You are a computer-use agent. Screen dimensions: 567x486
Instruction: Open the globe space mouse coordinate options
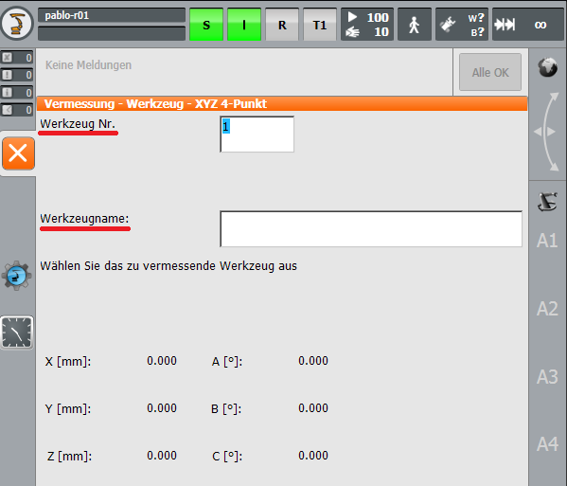547,67
